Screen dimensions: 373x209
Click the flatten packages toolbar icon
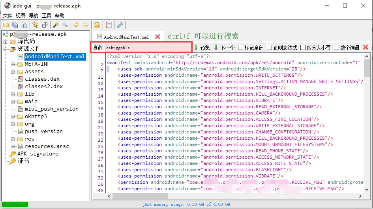(45, 25)
